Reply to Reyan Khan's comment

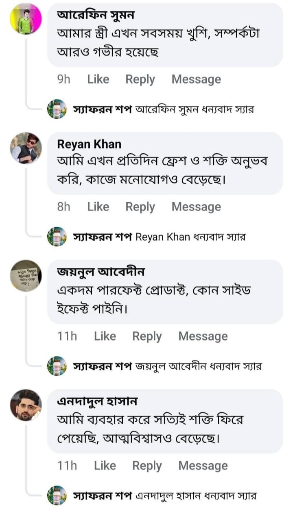coord(140,207)
